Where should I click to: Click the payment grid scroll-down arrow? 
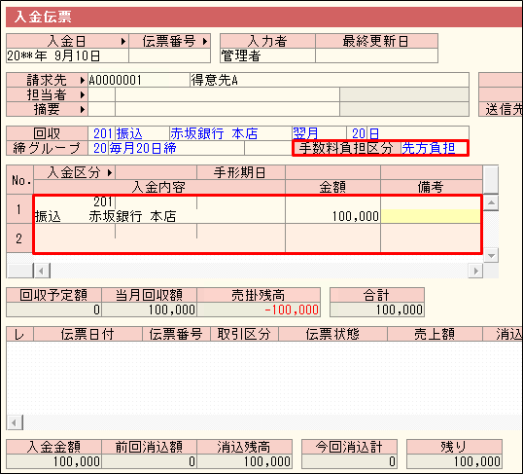491,256
